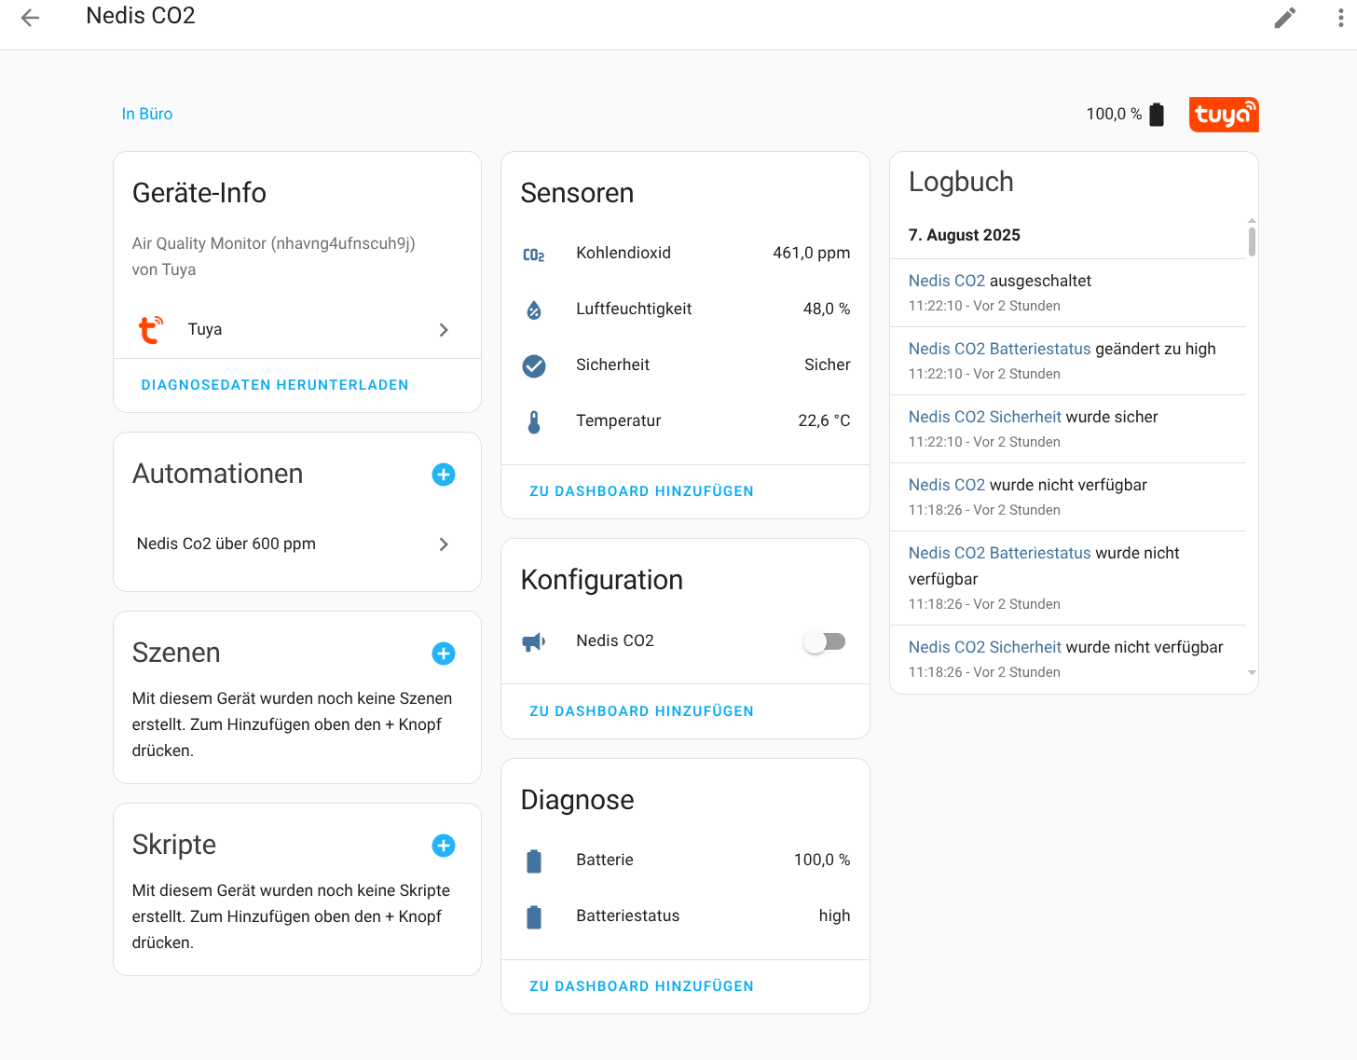Image resolution: width=1357 pixels, height=1060 pixels.
Task: Click the 7. August 2025 date heading
Action: tap(965, 235)
